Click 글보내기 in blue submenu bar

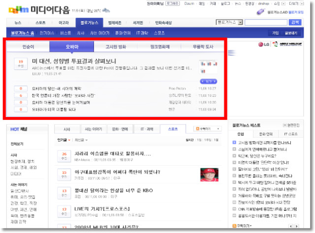pos(291,33)
